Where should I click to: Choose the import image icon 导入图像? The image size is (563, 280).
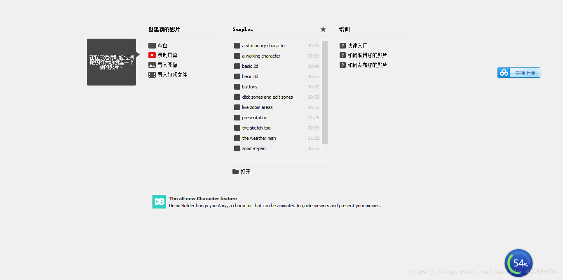152,65
